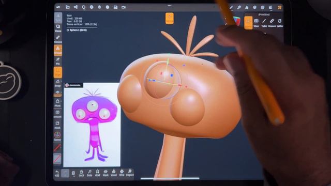This screenshot has width=331, height=186.
Task: Open the dropdown below Snap
Action: pos(58,93)
